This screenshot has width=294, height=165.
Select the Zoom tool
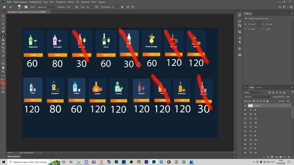tap(3, 71)
